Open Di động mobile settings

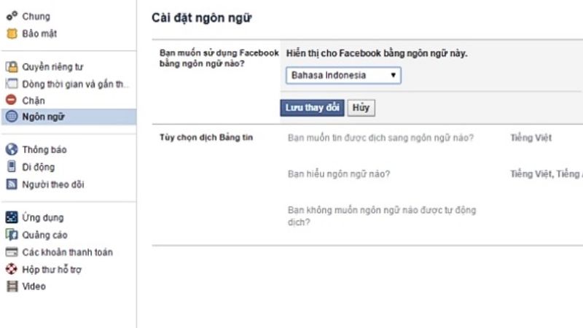39,167
